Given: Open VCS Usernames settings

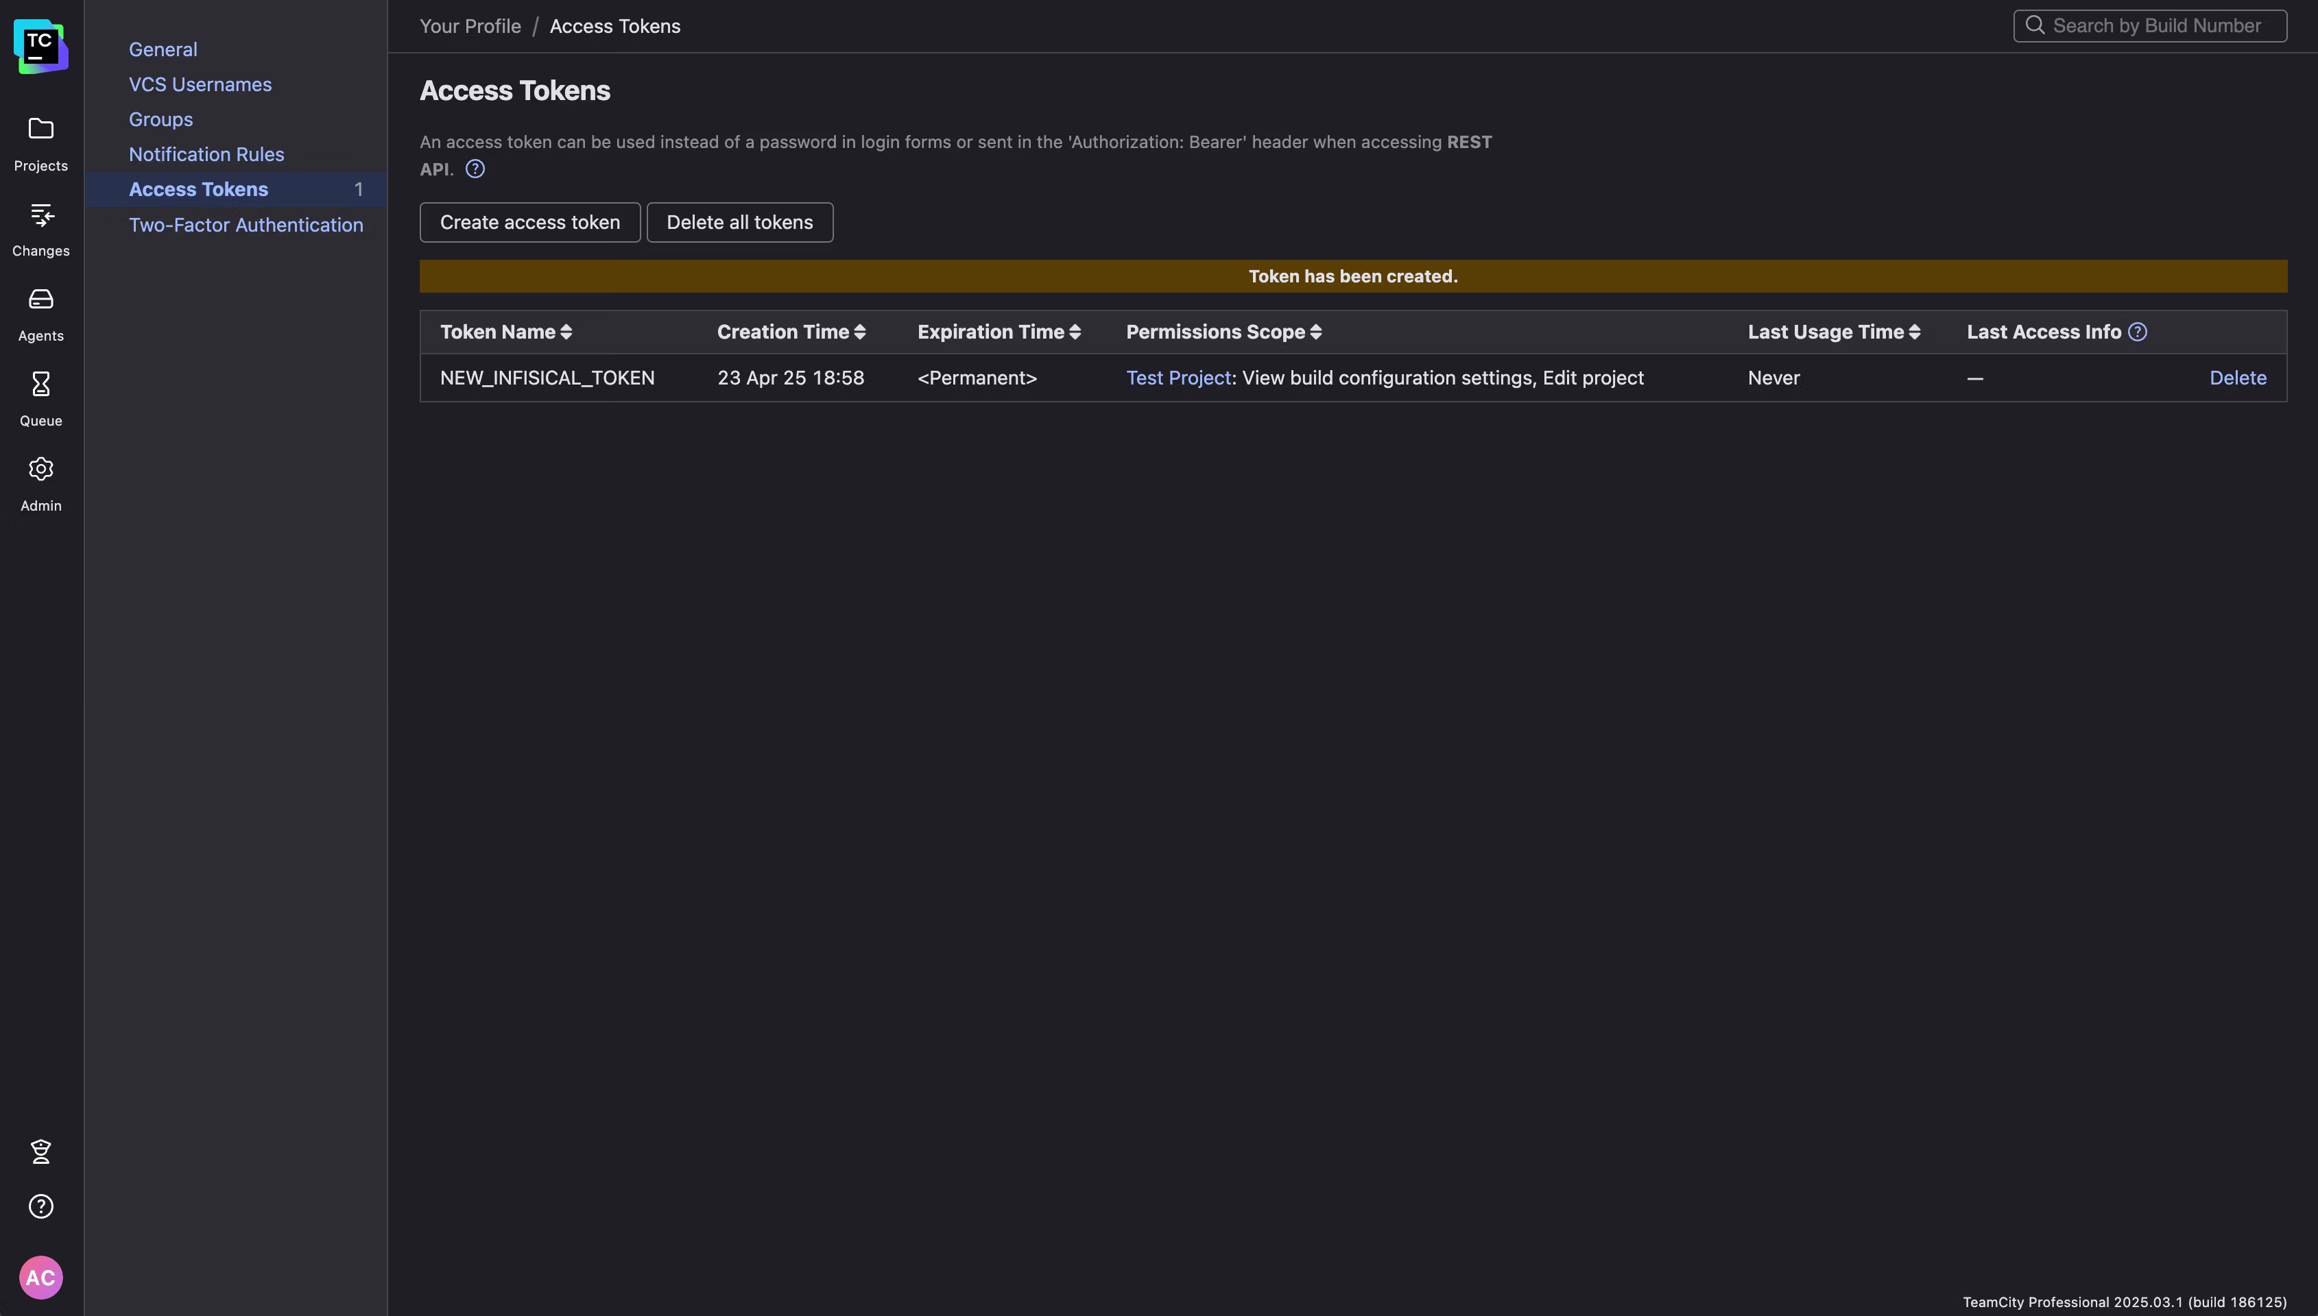Looking at the screenshot, I should tap(200, 84).
